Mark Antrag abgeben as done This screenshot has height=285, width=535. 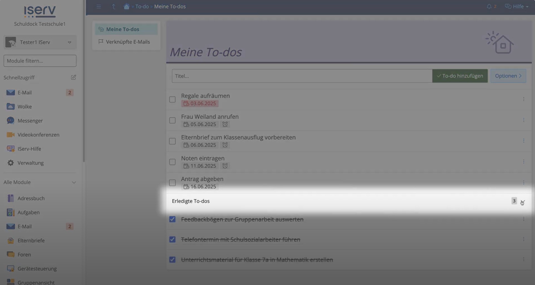tap(172, 183)
